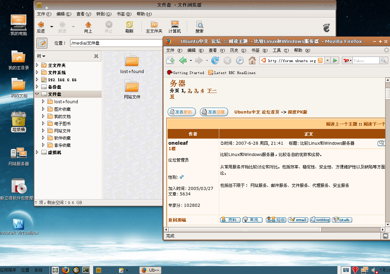Screen dimensions: 390x274
Task: Open Firefox 工具 menu
Action: coord(281,50)
